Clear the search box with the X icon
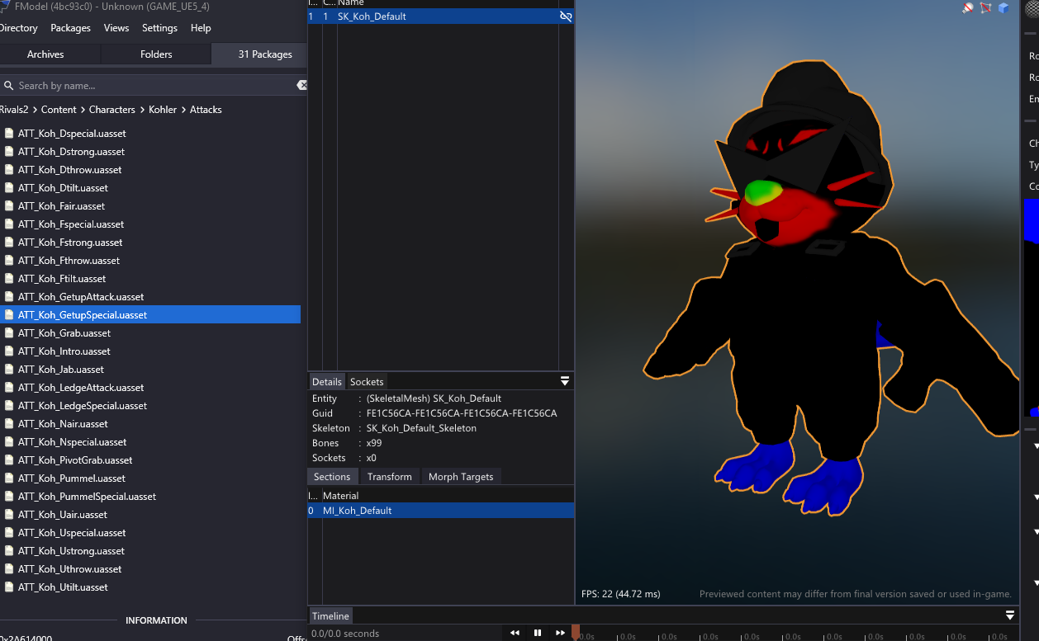Screen dimensions: 1039x641 click(302, 85)
